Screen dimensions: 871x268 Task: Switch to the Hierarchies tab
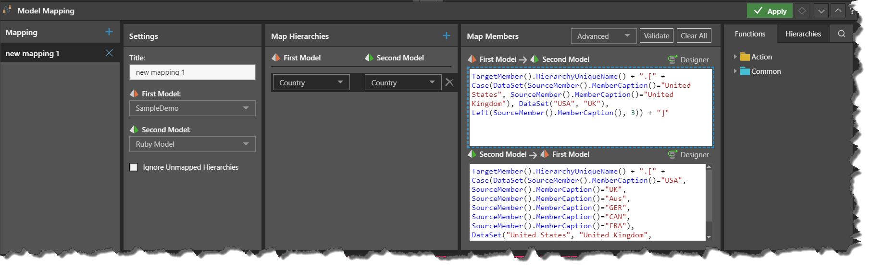click(x=803, y=34)
